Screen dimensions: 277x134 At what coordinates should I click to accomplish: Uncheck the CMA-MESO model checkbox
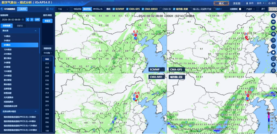[x=143, y=9]
